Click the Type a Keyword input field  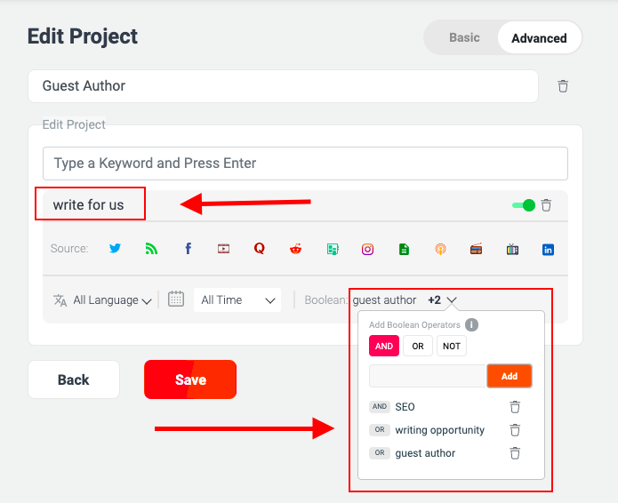pos(305,164)
